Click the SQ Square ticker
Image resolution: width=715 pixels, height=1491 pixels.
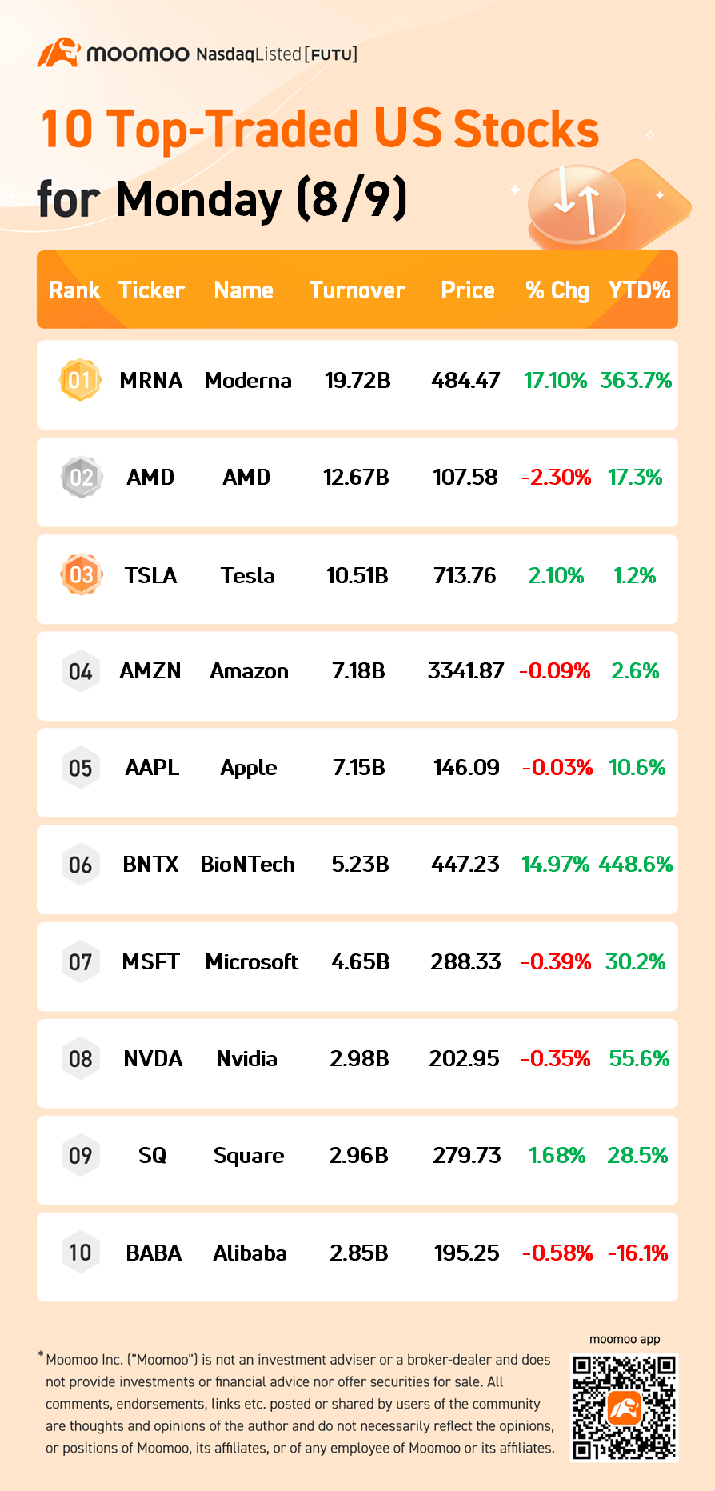152,1155
